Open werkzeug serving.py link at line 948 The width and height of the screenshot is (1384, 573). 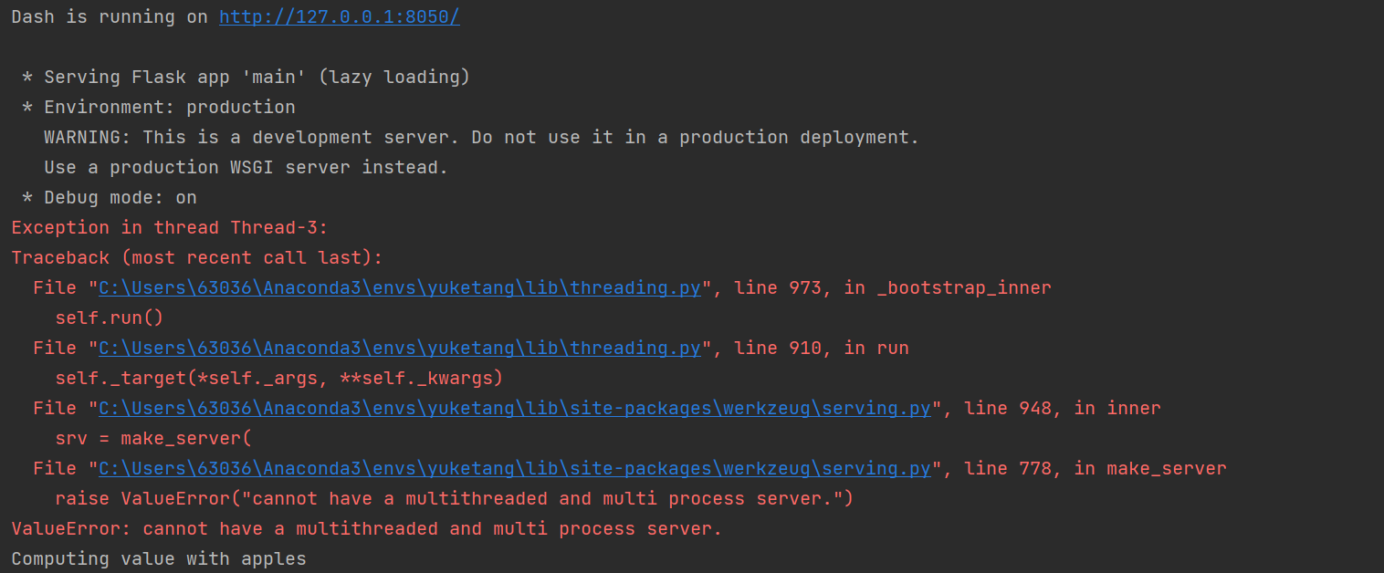tap(515, 409)
